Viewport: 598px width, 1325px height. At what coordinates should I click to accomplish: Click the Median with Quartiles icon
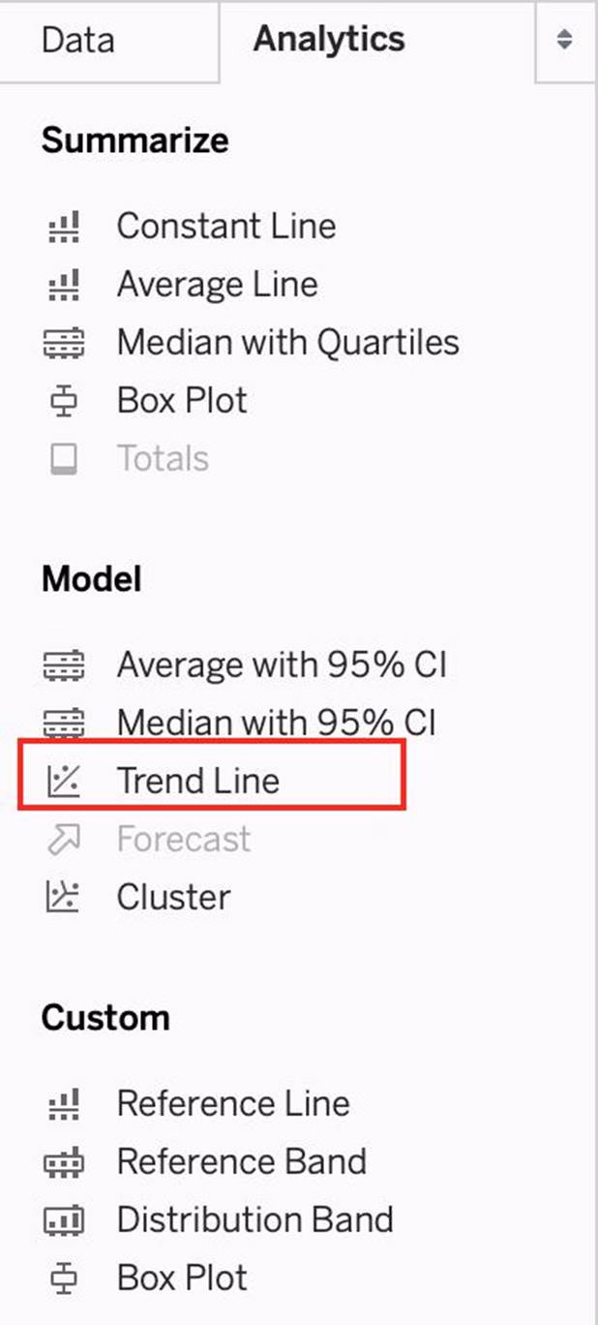65,343
